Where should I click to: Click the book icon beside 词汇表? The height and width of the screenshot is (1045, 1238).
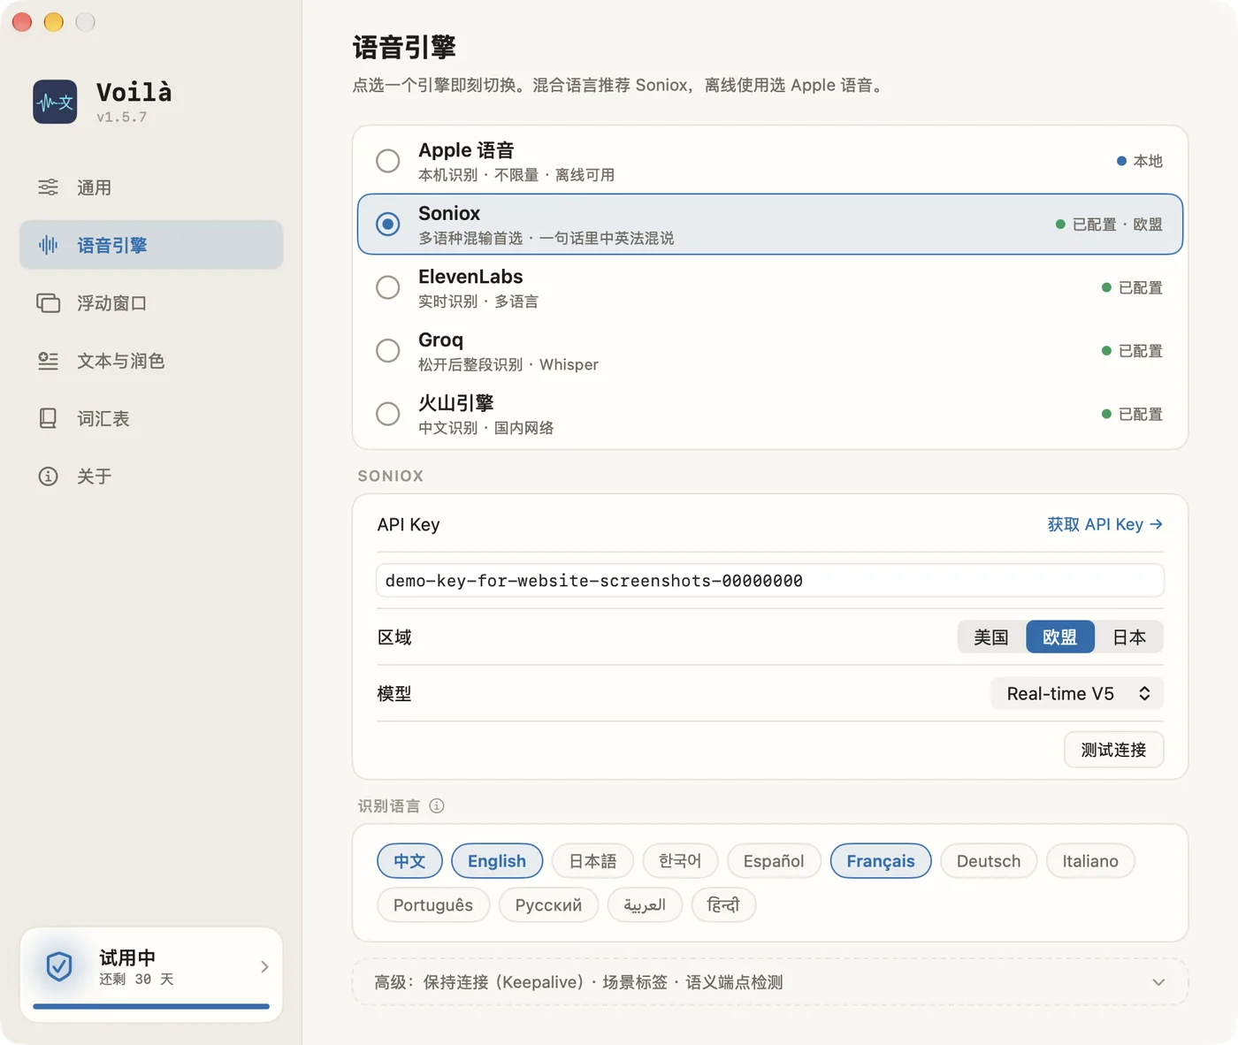pyautogui.click(x=48, y=418)
